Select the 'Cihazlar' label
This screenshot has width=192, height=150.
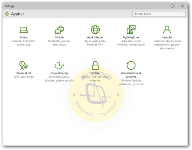(x=60, y=37)
